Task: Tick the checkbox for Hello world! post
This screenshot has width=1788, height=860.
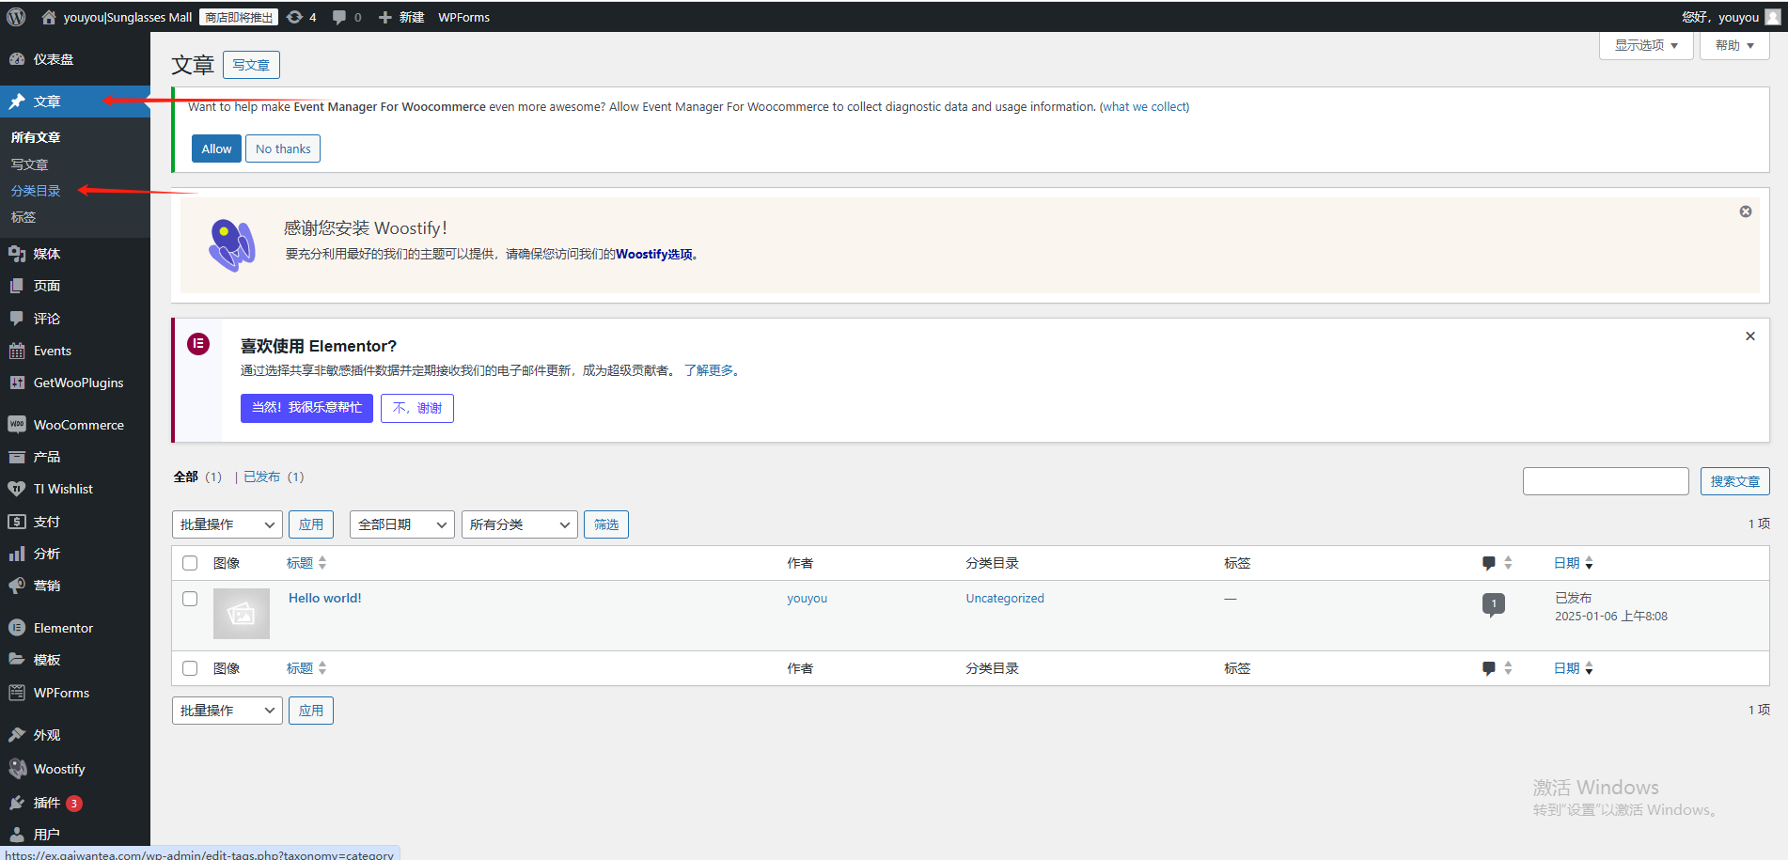Action: tap(190, 599)
